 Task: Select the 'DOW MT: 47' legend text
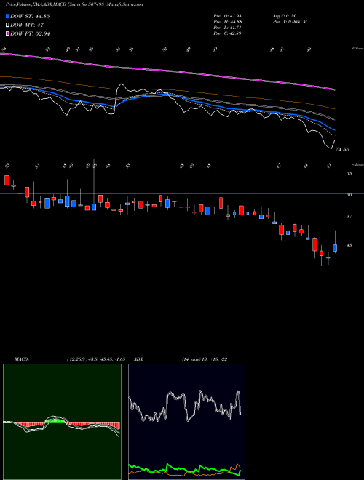coord(25,25)
